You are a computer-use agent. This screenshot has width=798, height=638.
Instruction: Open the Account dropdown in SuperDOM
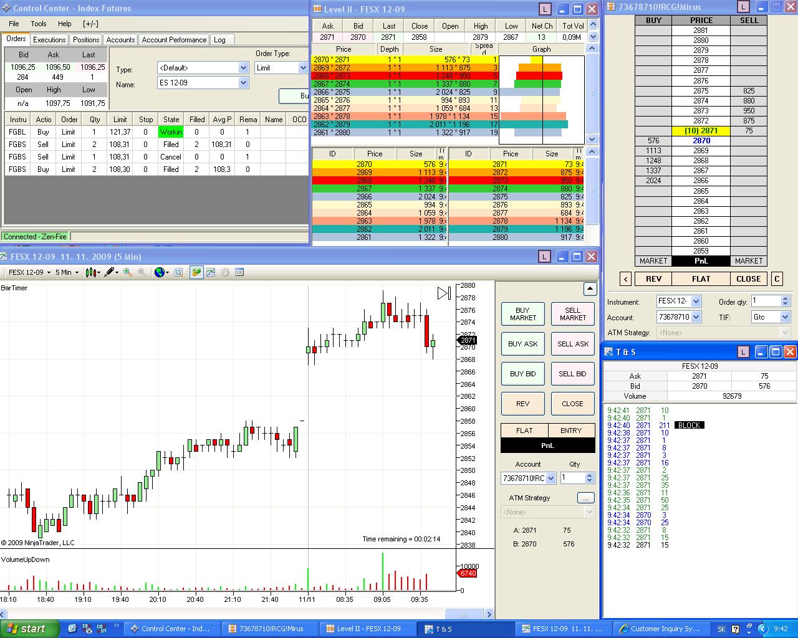coord(696,317)
